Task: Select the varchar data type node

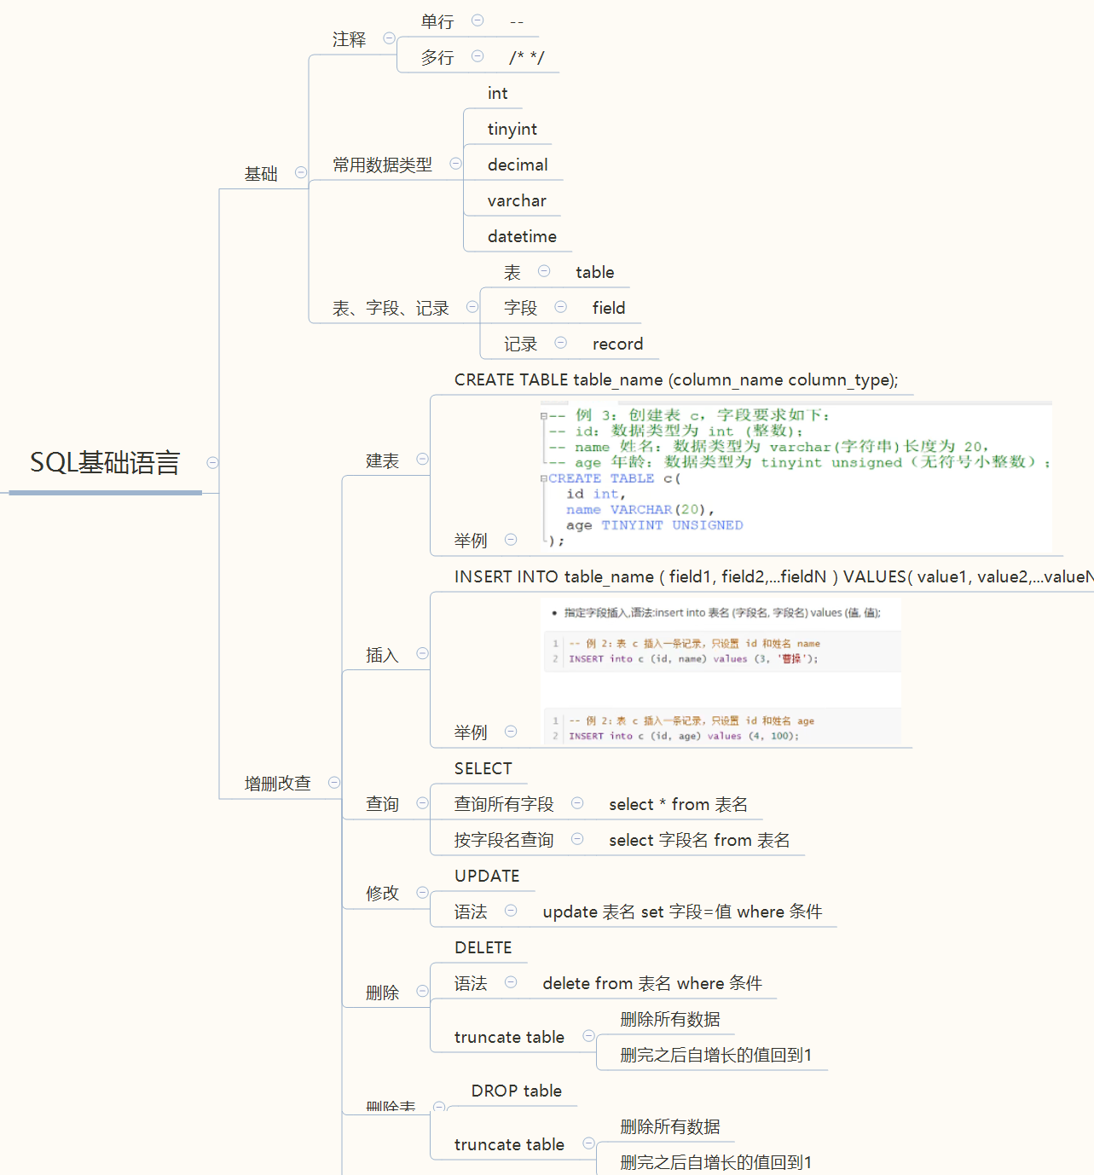Action: tap(517, 200)
